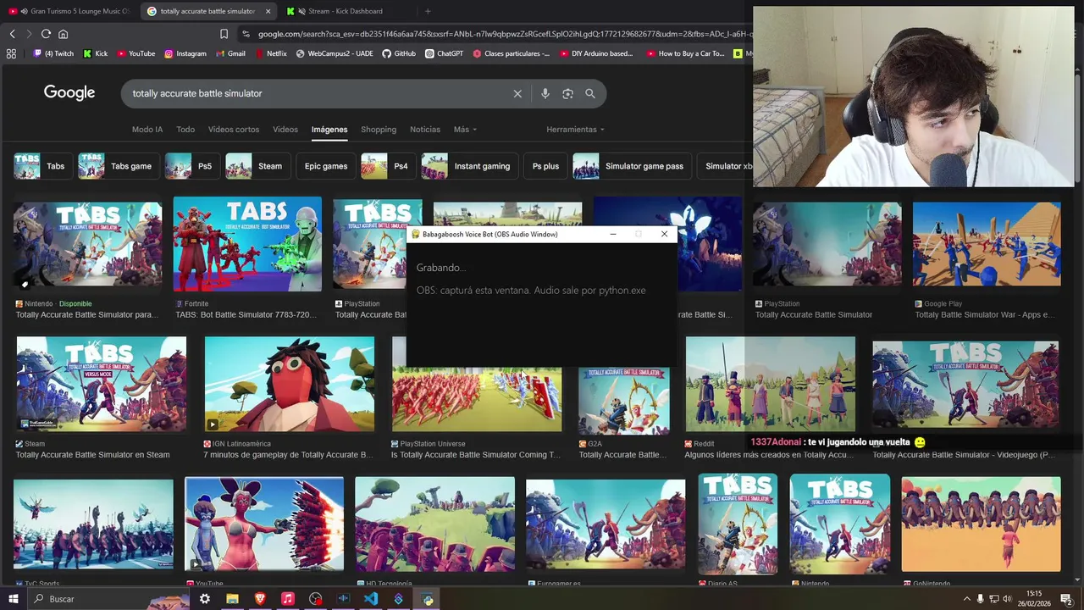The height and width of the screenshot is (610, 1084).
Task: Open the site settings icon beside the URL
Action: [246, 34]
